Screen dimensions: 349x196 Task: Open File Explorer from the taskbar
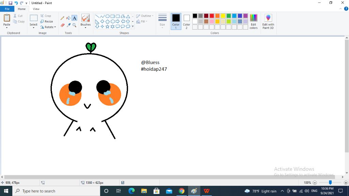[144, 191]
